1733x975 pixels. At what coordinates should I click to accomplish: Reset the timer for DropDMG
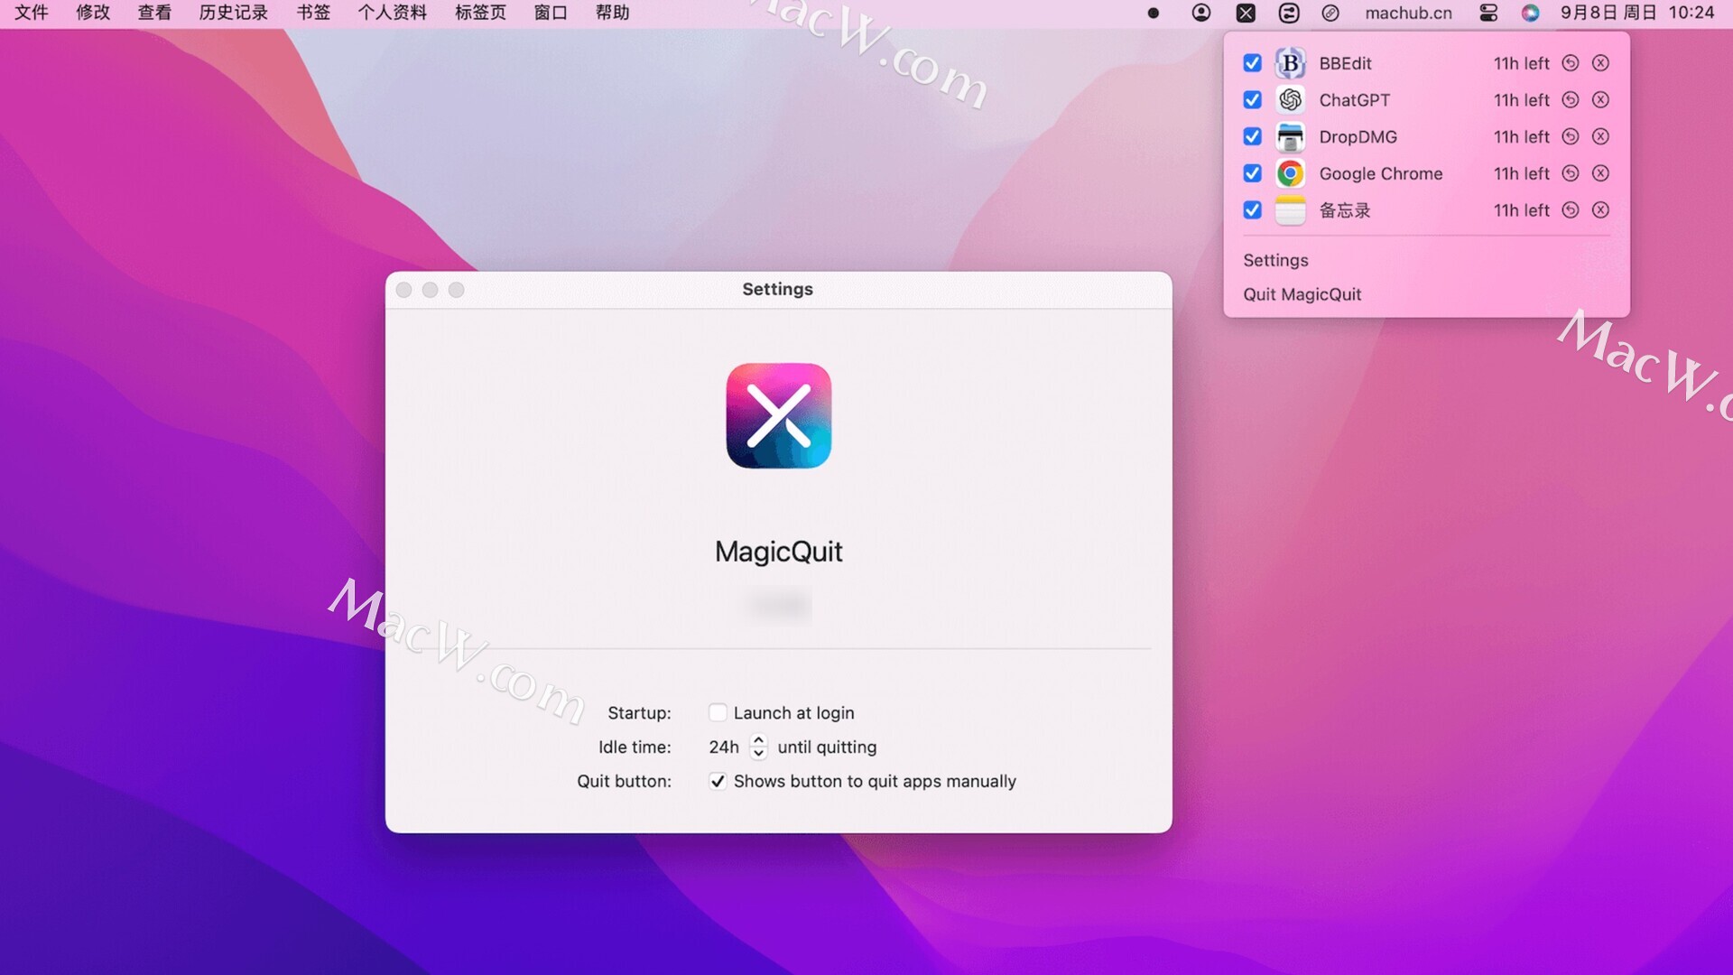click(1571, 137)
